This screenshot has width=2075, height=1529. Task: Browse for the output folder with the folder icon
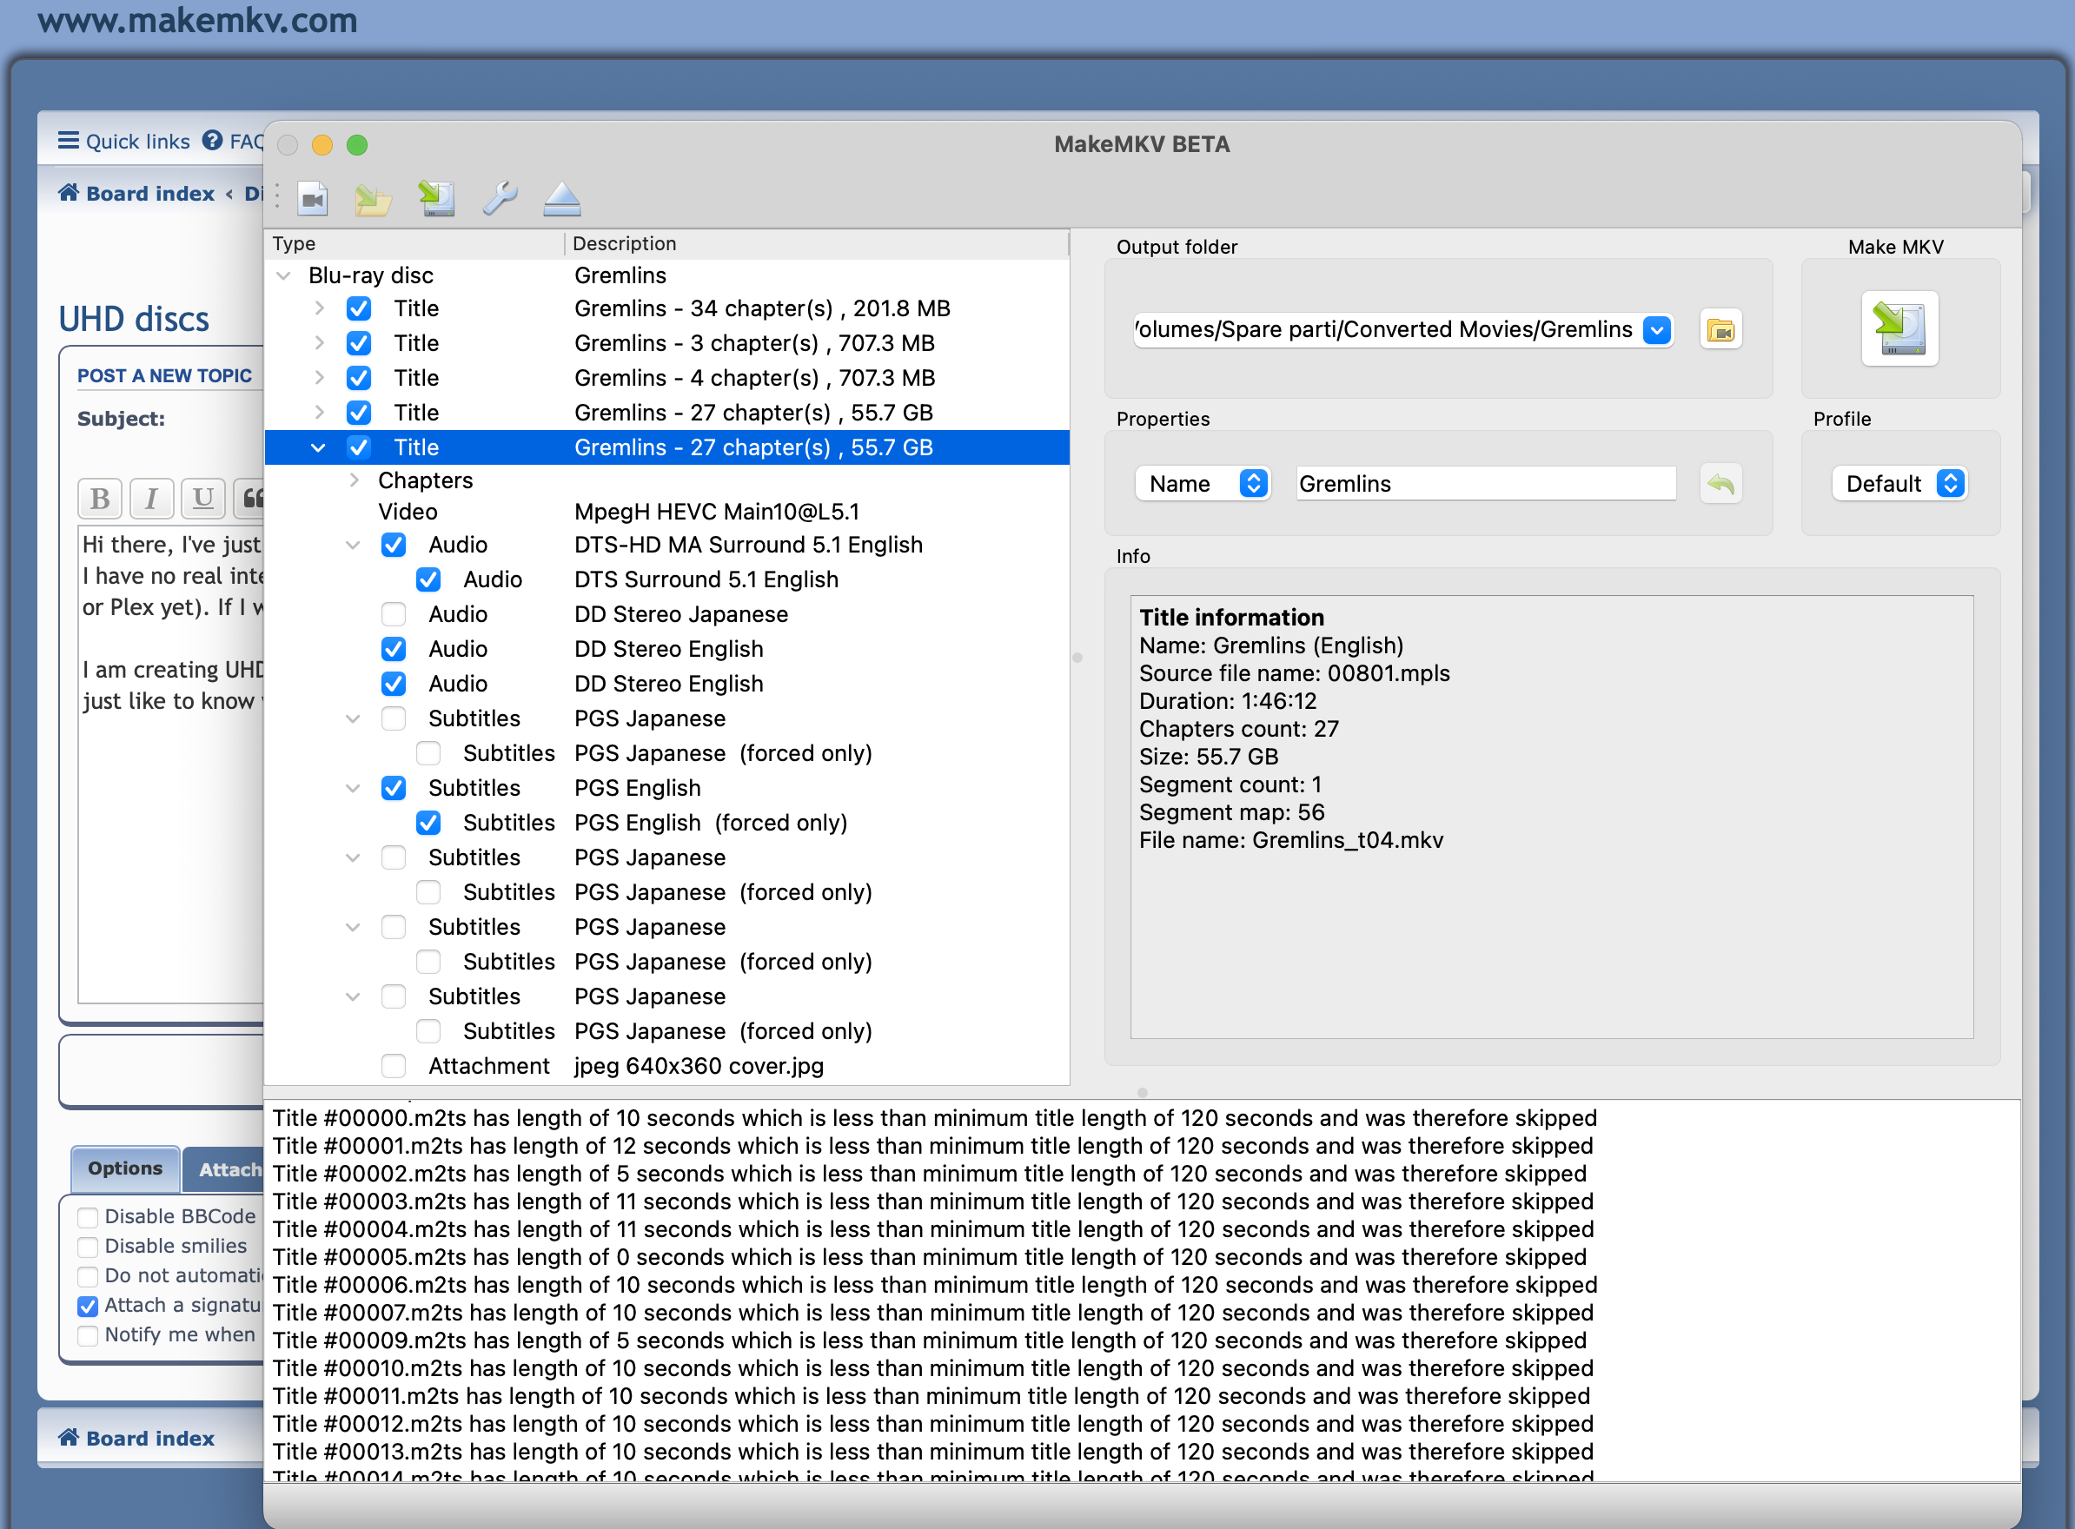[1720, 329]
